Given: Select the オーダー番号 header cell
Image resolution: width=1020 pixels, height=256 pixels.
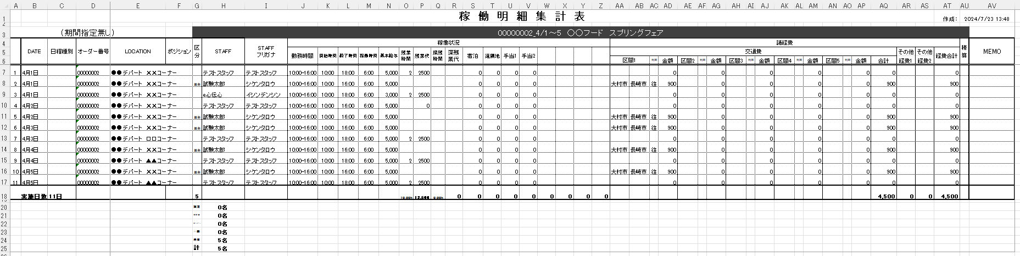Looking at the screenshot, I should 93,52.
